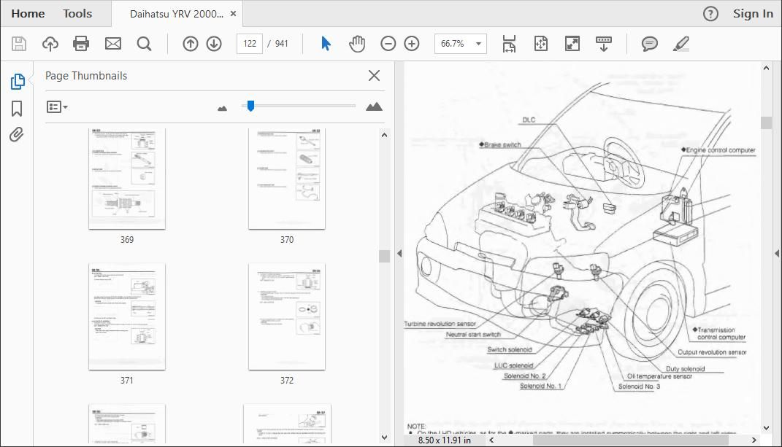Close the Page Thumbnails panel
782x447 pixels.
pyautogui.click(x=374, y=76)
